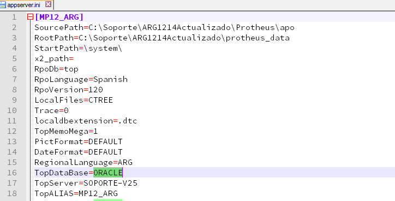Image resolution: width=395 pixels, height=201 pixels.
Task: Click the RootPath line text
Action: click(162, 38)
